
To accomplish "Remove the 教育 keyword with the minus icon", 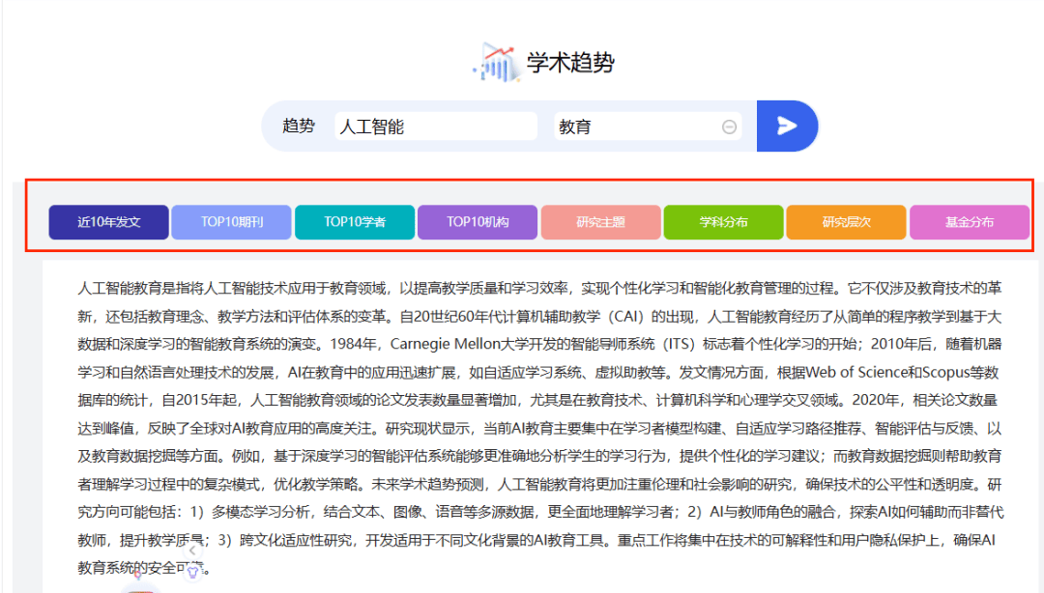I will 730,127.
